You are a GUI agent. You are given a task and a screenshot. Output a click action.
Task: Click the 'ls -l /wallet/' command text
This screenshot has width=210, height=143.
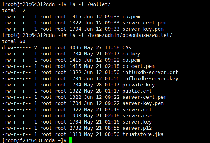(x=90, y=4)
